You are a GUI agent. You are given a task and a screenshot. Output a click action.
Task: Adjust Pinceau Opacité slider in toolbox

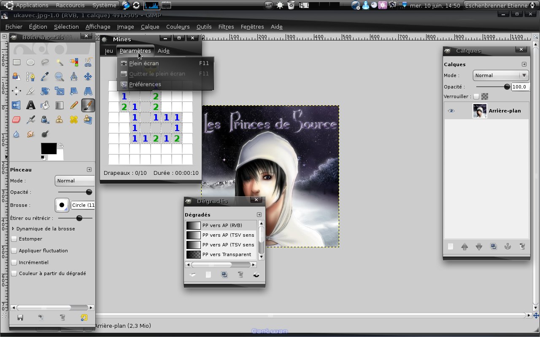(75, 192)
